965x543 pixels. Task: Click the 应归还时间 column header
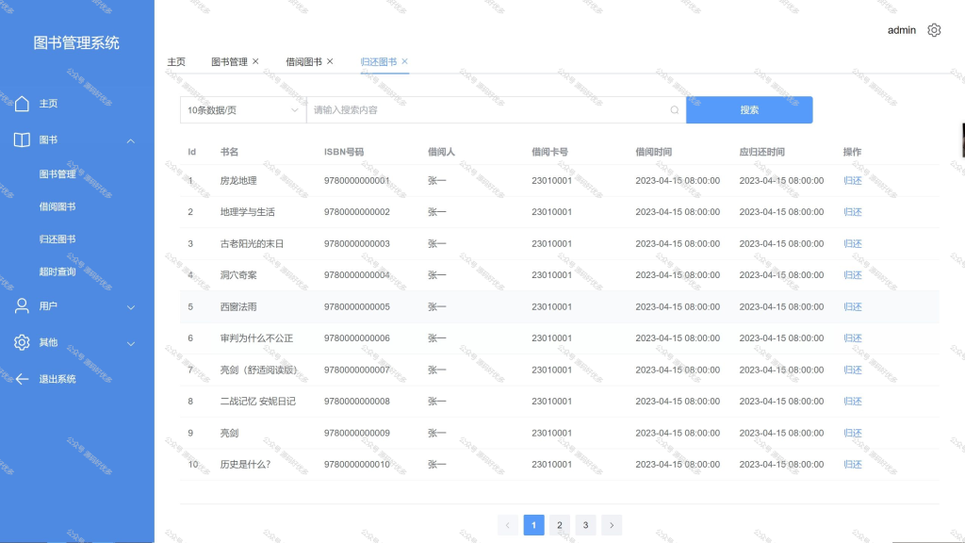(761, 152)
